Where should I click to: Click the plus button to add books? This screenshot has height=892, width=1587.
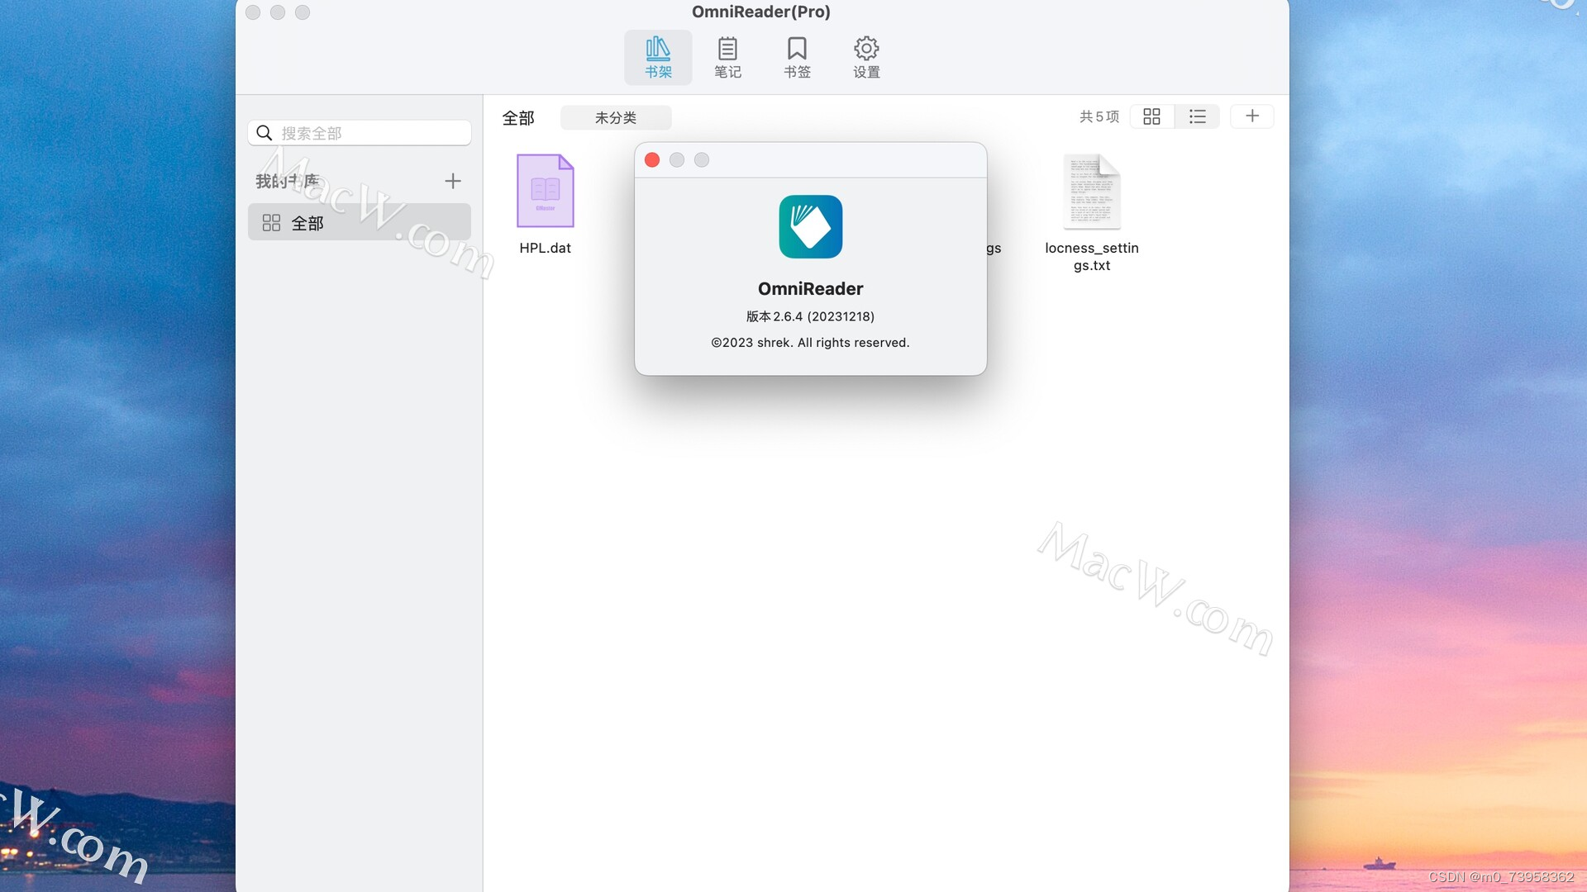[x=1251, y=116]
